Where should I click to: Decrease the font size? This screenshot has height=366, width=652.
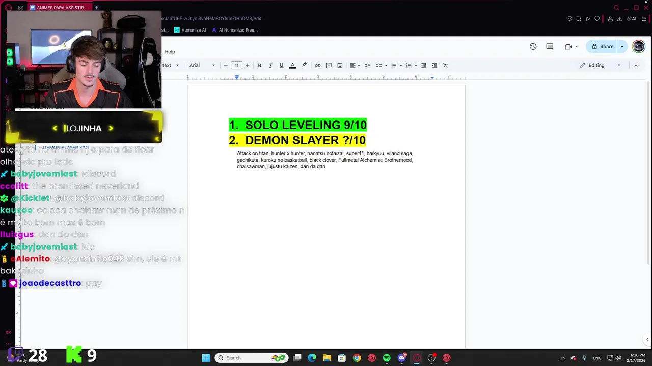coord(226,65)
